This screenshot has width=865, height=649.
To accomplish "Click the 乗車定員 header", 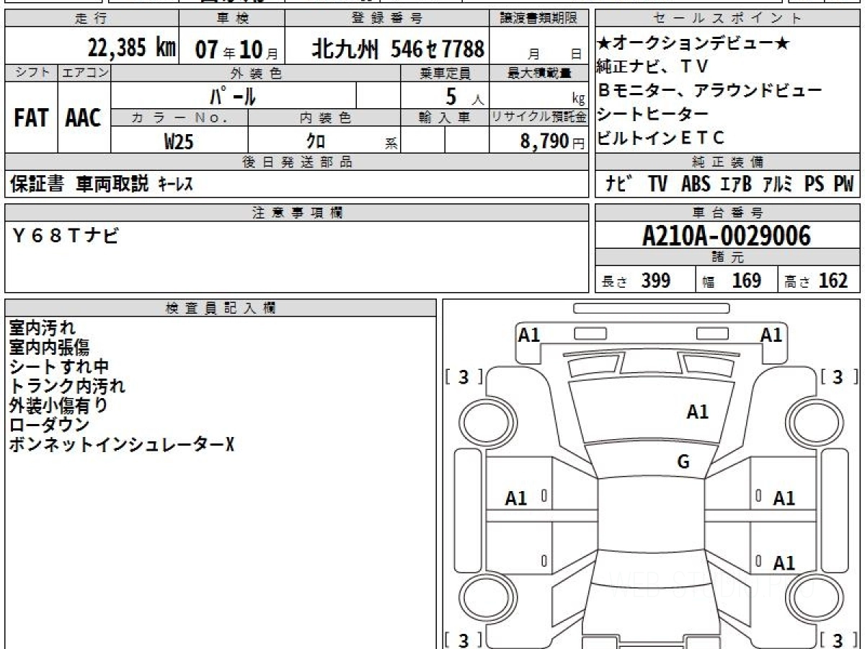I will [445, 73].
